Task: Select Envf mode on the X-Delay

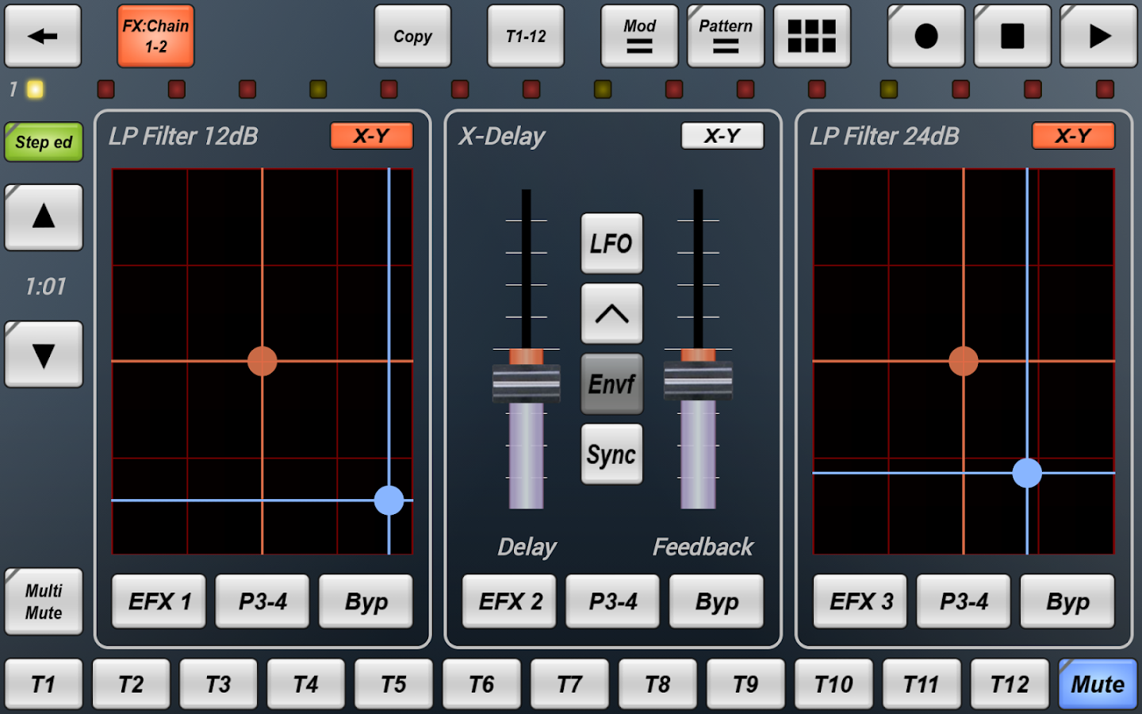Action: click(x=611, y=383)
